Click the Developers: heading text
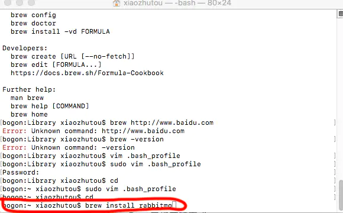343x213 pixels. pos(25,48)
